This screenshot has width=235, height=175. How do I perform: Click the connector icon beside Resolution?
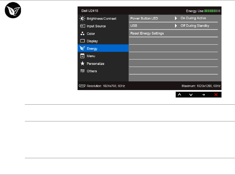(82, 86)
